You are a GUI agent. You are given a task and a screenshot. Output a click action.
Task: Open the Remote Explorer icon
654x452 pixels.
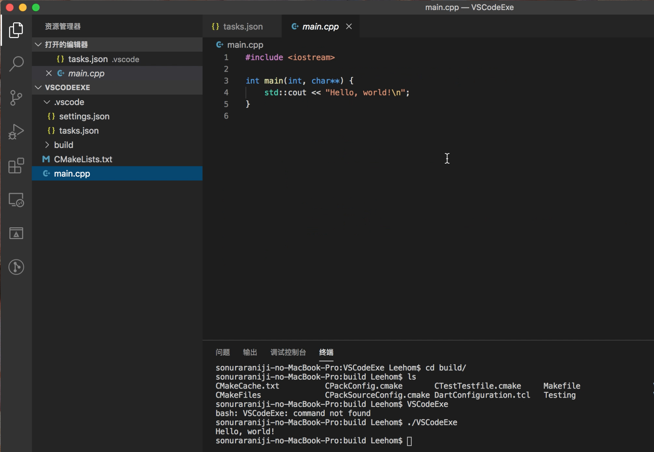click(x=16, y=200)
